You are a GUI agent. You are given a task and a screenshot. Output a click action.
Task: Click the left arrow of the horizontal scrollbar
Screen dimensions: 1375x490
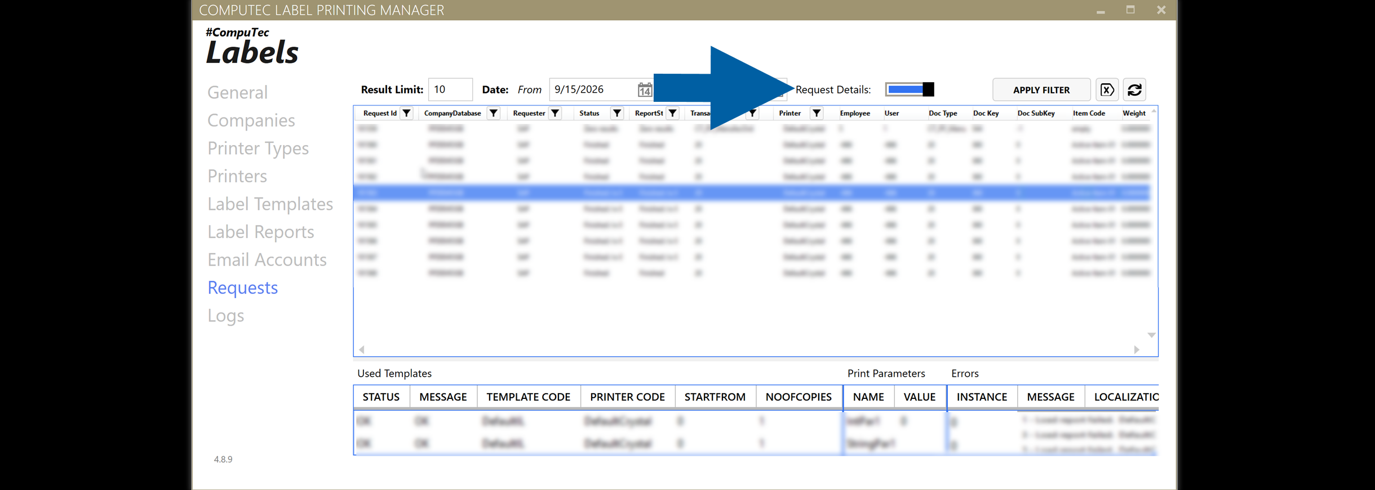pyautogui.click(x=362, y=349)
